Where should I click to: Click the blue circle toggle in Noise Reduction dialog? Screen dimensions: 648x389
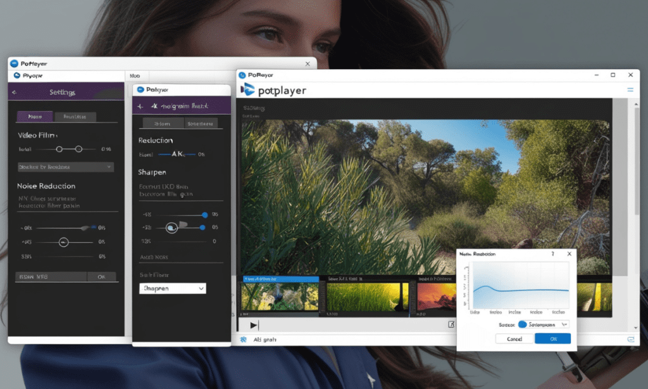coord(522,324)
